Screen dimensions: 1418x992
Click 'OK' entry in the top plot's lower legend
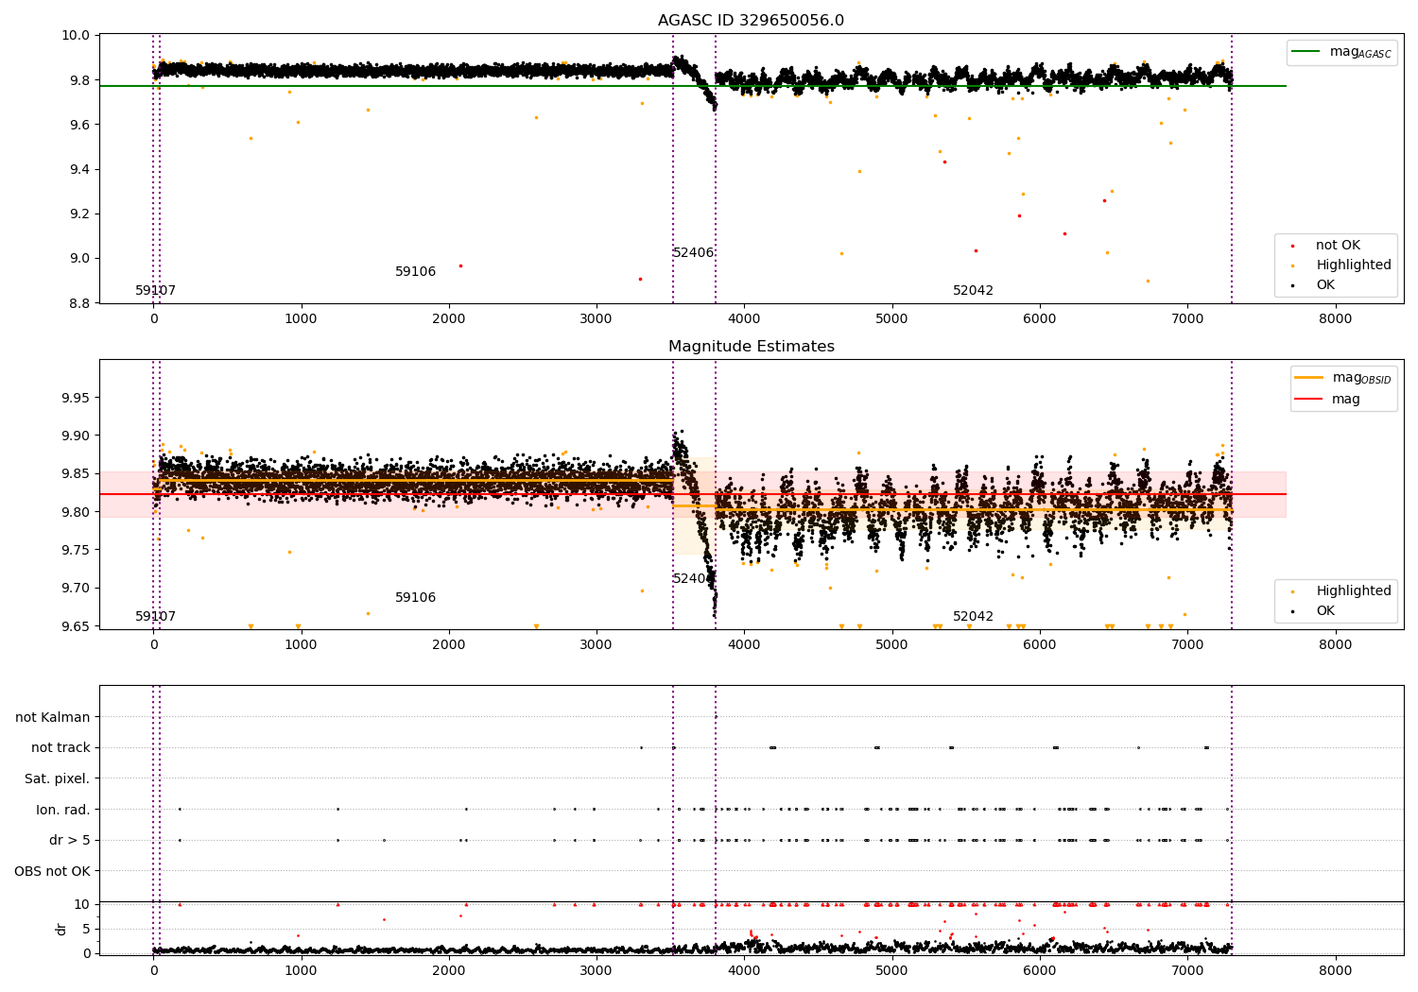click(1325, 285)
